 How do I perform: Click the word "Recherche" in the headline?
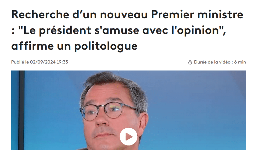pos(40,14)
